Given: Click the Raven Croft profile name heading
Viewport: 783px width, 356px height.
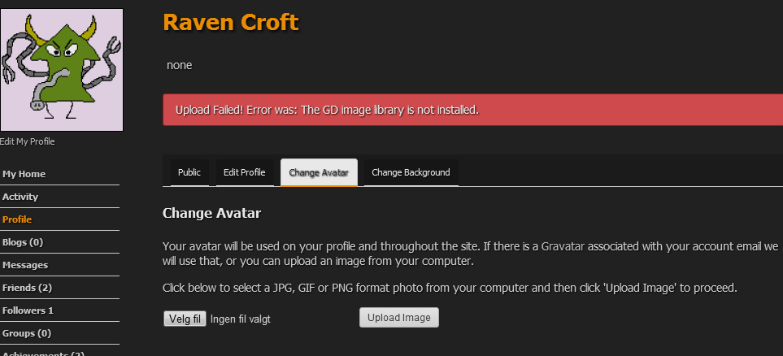Looking at the screenshot, I should coord(231,23).
